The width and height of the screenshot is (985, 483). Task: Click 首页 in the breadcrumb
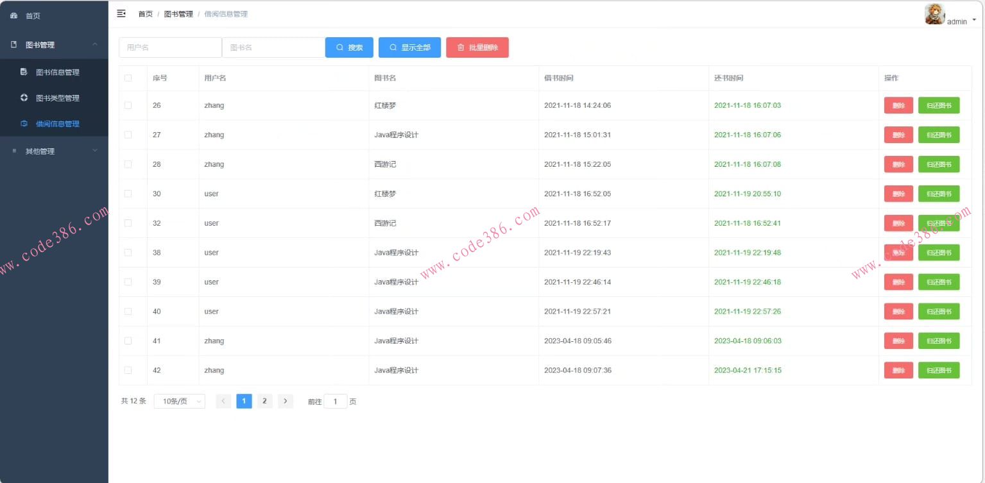(x=146, y=14)
